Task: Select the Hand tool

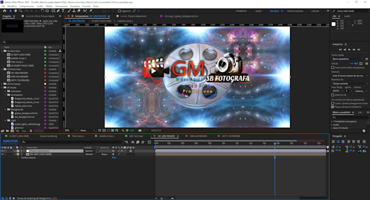Action: click(15, 11)
